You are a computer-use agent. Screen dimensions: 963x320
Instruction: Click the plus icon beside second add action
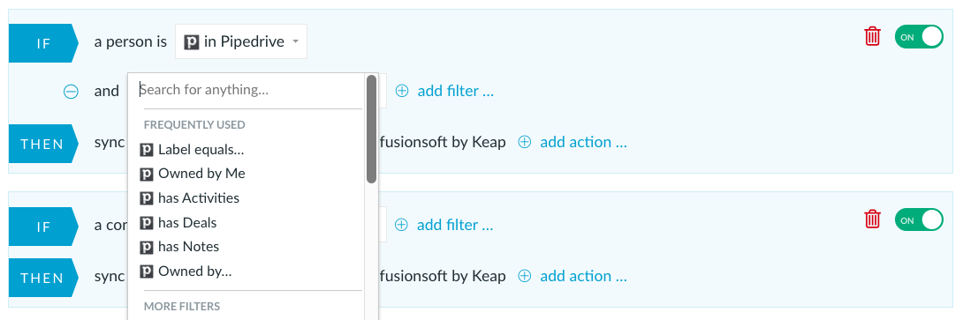[x=525, y=276]
